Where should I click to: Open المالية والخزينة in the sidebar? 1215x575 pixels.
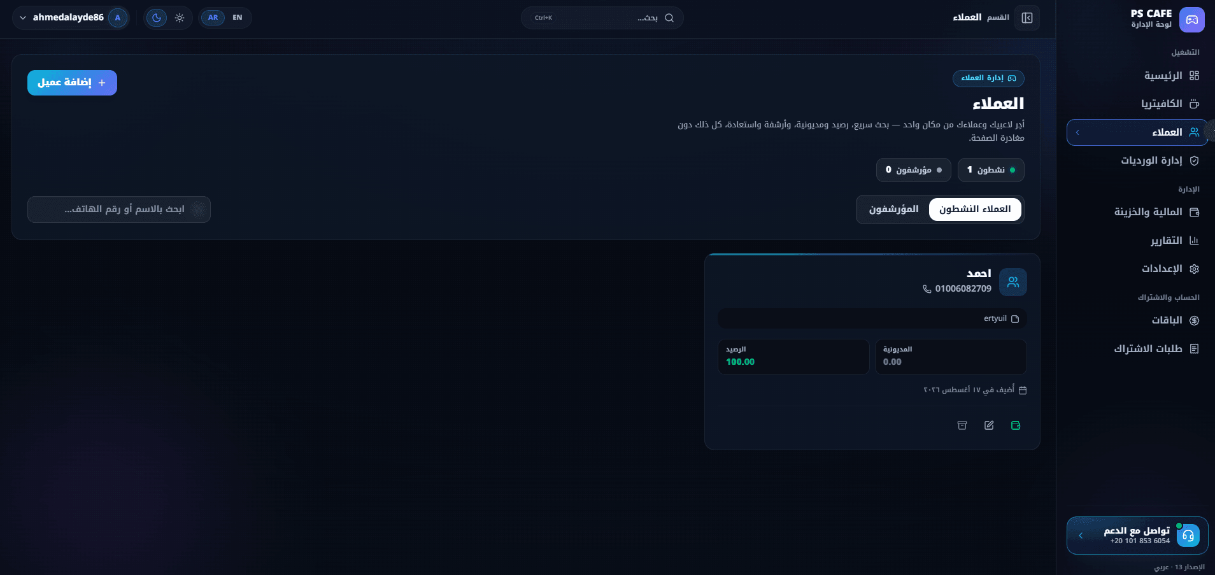pos(1137,212)
